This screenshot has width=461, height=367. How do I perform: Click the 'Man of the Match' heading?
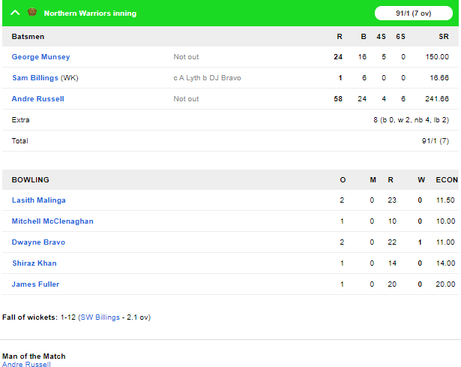34,356
